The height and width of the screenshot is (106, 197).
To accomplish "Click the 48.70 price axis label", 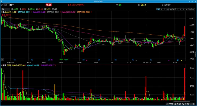I will (x=192, y=18).
